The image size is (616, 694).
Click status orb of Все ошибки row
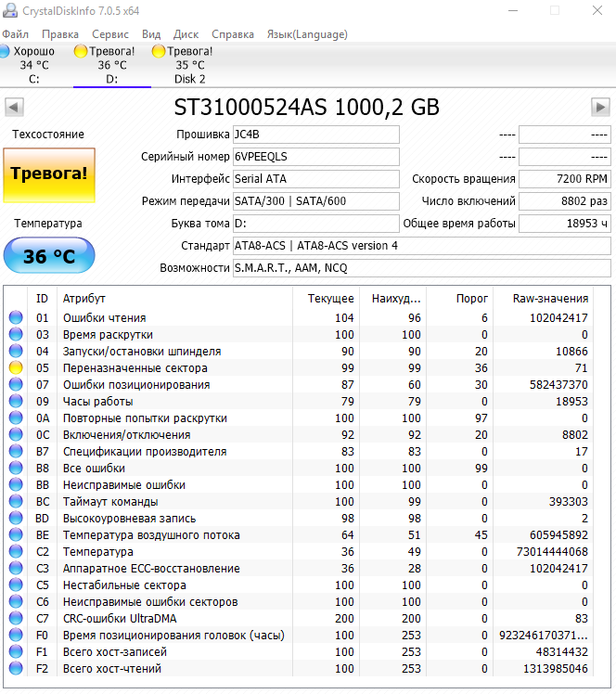tap(16, 468)
